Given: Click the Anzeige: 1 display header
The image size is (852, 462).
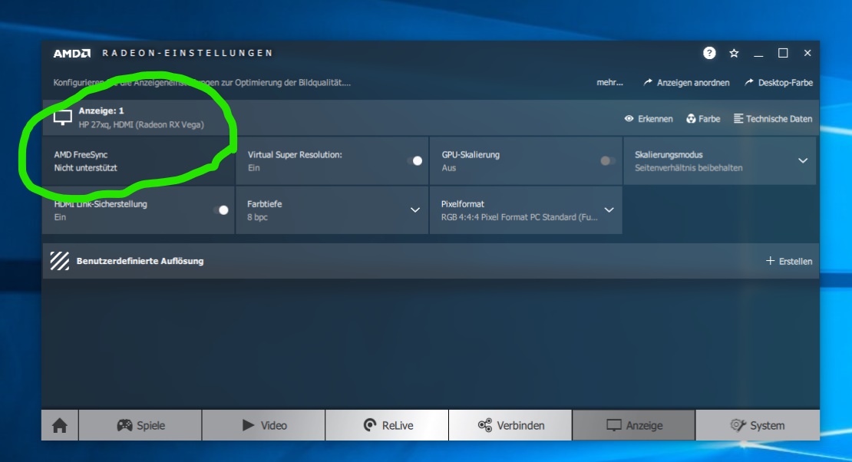Looking at the screenshot, I should click(x=101, y=111).
